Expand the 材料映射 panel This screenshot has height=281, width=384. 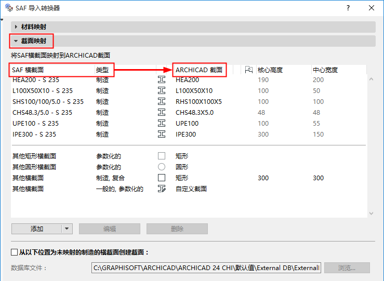point(16,26)
